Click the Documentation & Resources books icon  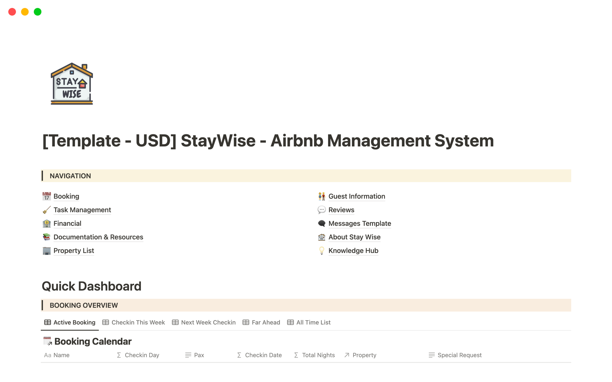click(47, 237)
